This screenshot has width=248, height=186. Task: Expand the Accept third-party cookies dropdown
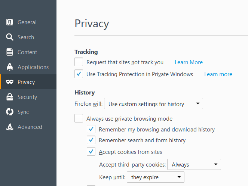coord(194,164)
